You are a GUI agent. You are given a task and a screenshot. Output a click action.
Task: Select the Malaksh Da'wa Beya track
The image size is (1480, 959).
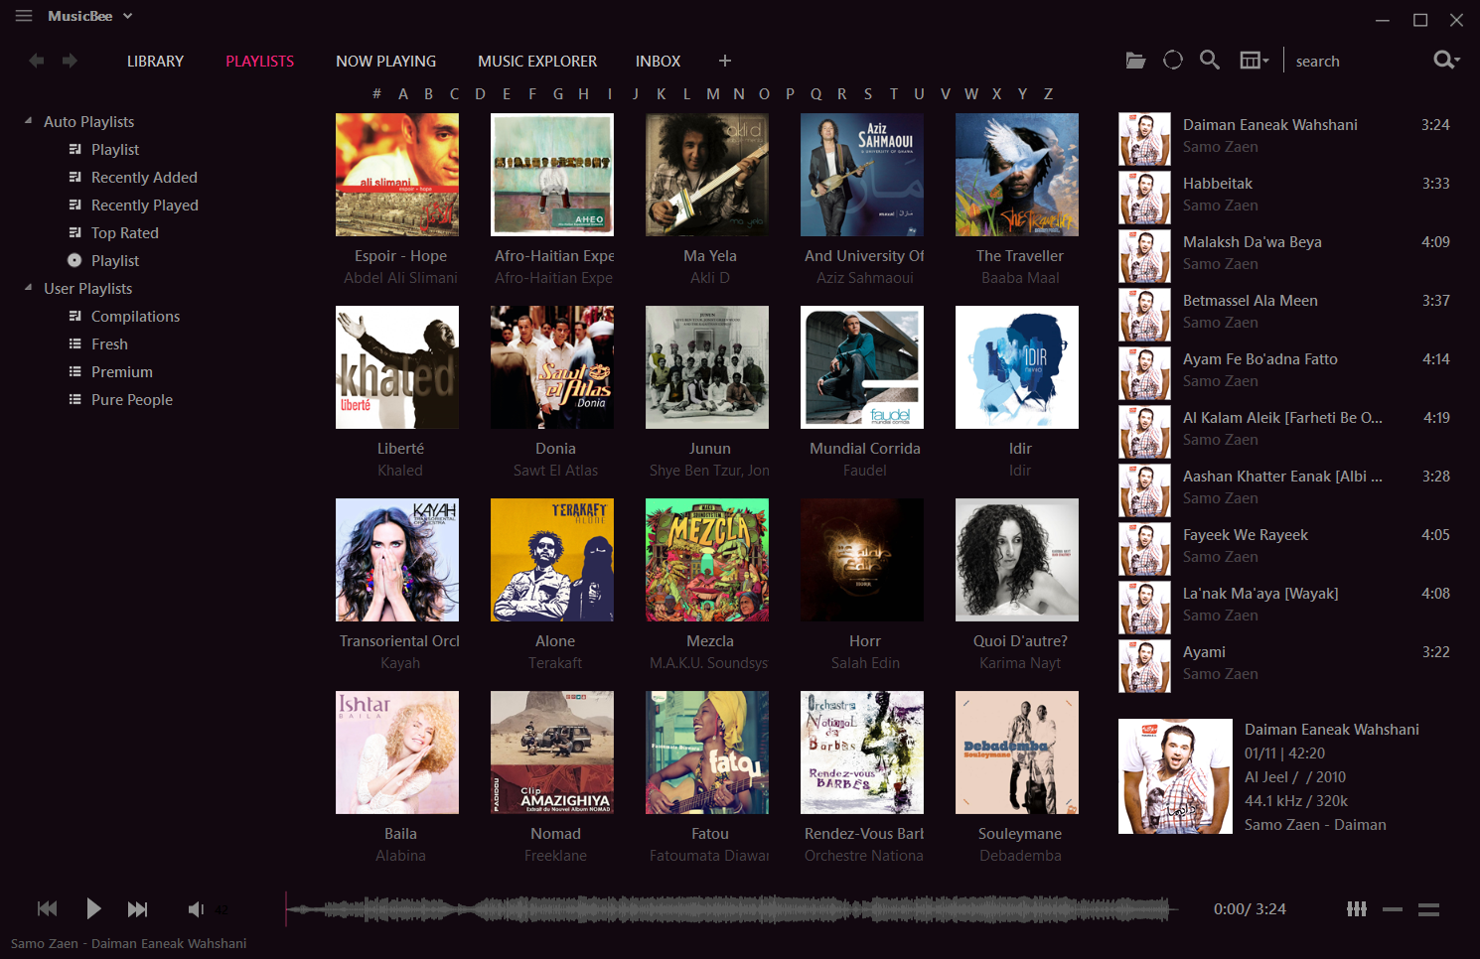(1287, 256)
